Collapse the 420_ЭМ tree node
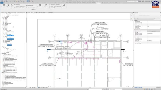This screenshot has height=90, width=161. point(4,33)
